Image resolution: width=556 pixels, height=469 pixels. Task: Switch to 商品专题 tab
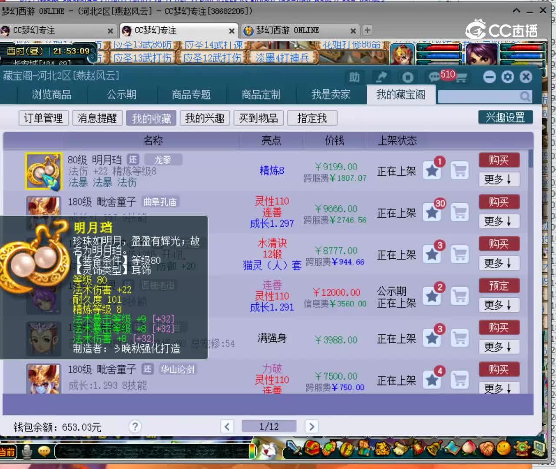click(191, 95)
